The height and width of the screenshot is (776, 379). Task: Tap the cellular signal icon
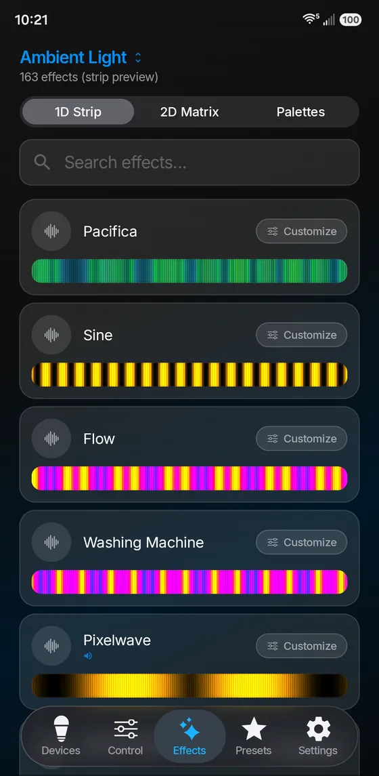coord(329,20)
